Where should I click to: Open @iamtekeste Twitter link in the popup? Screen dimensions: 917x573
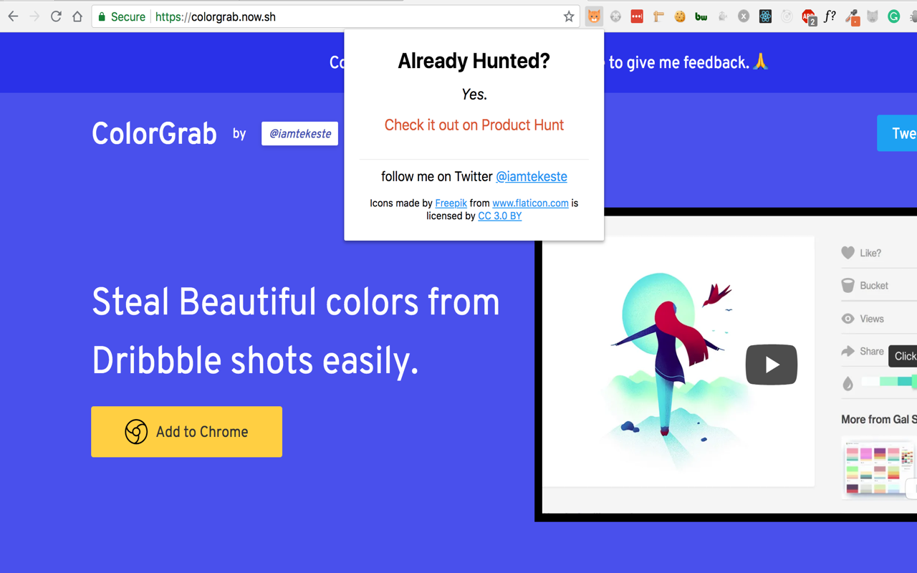(532, 176)
